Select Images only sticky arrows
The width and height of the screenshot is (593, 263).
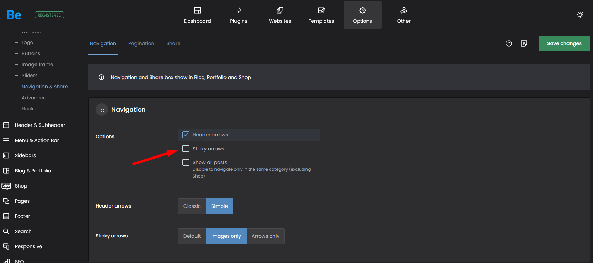[226, 236]
